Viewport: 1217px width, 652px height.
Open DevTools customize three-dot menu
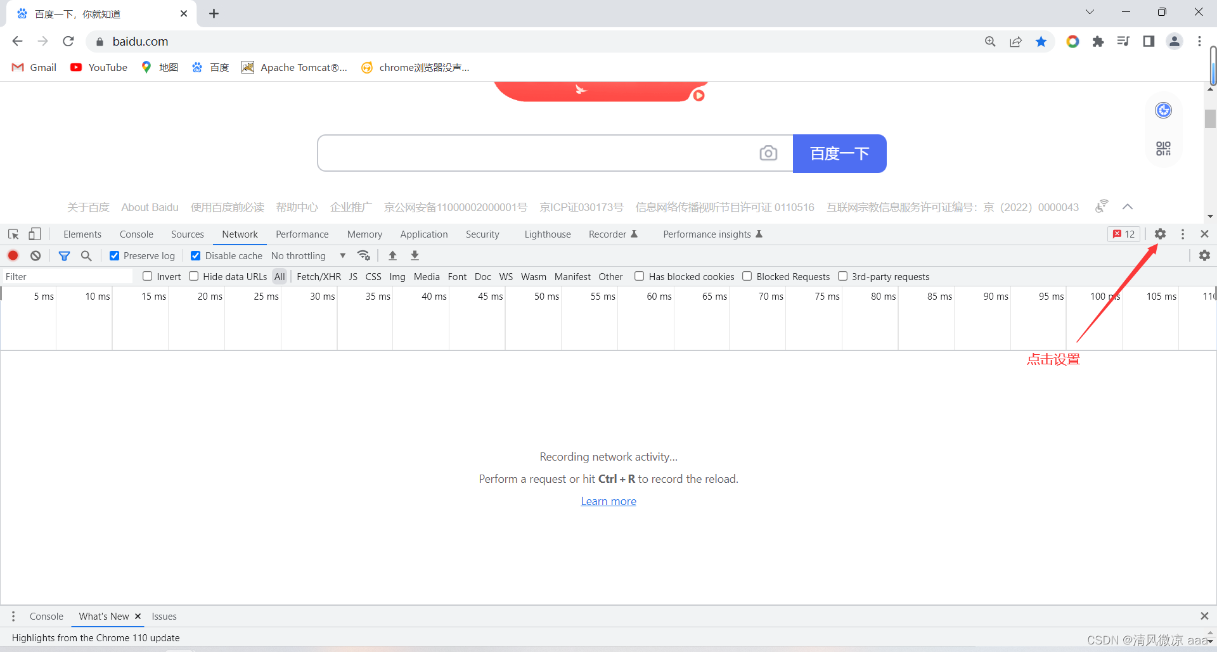(x=1183, y=234)
